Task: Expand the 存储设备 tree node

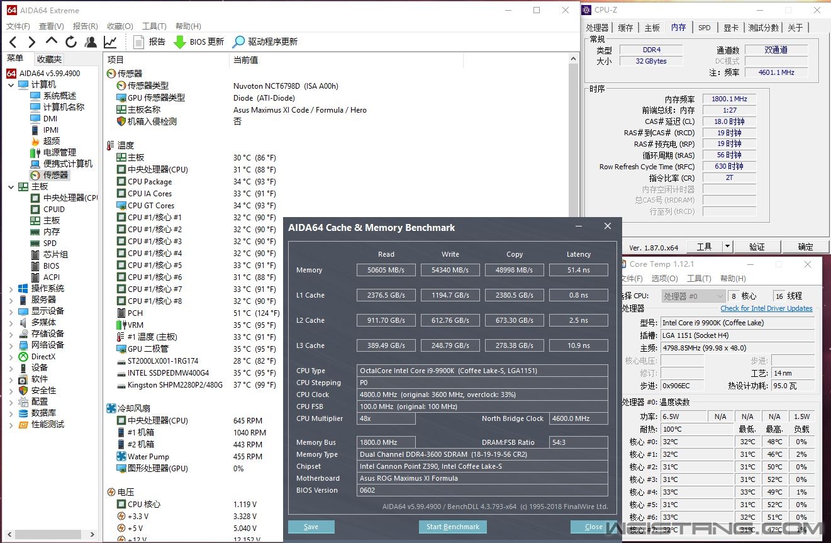Action: click(11, 333)
